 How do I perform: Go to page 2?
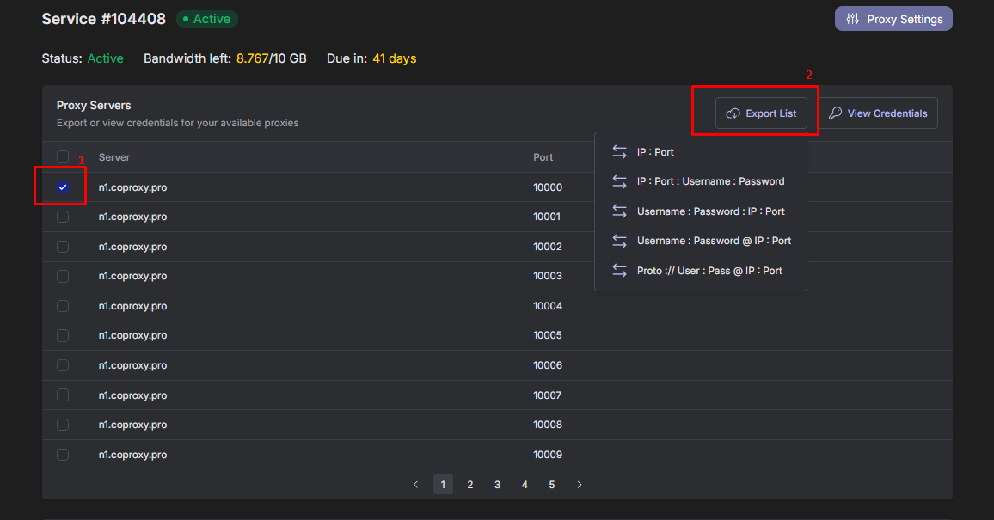(470, 485)
